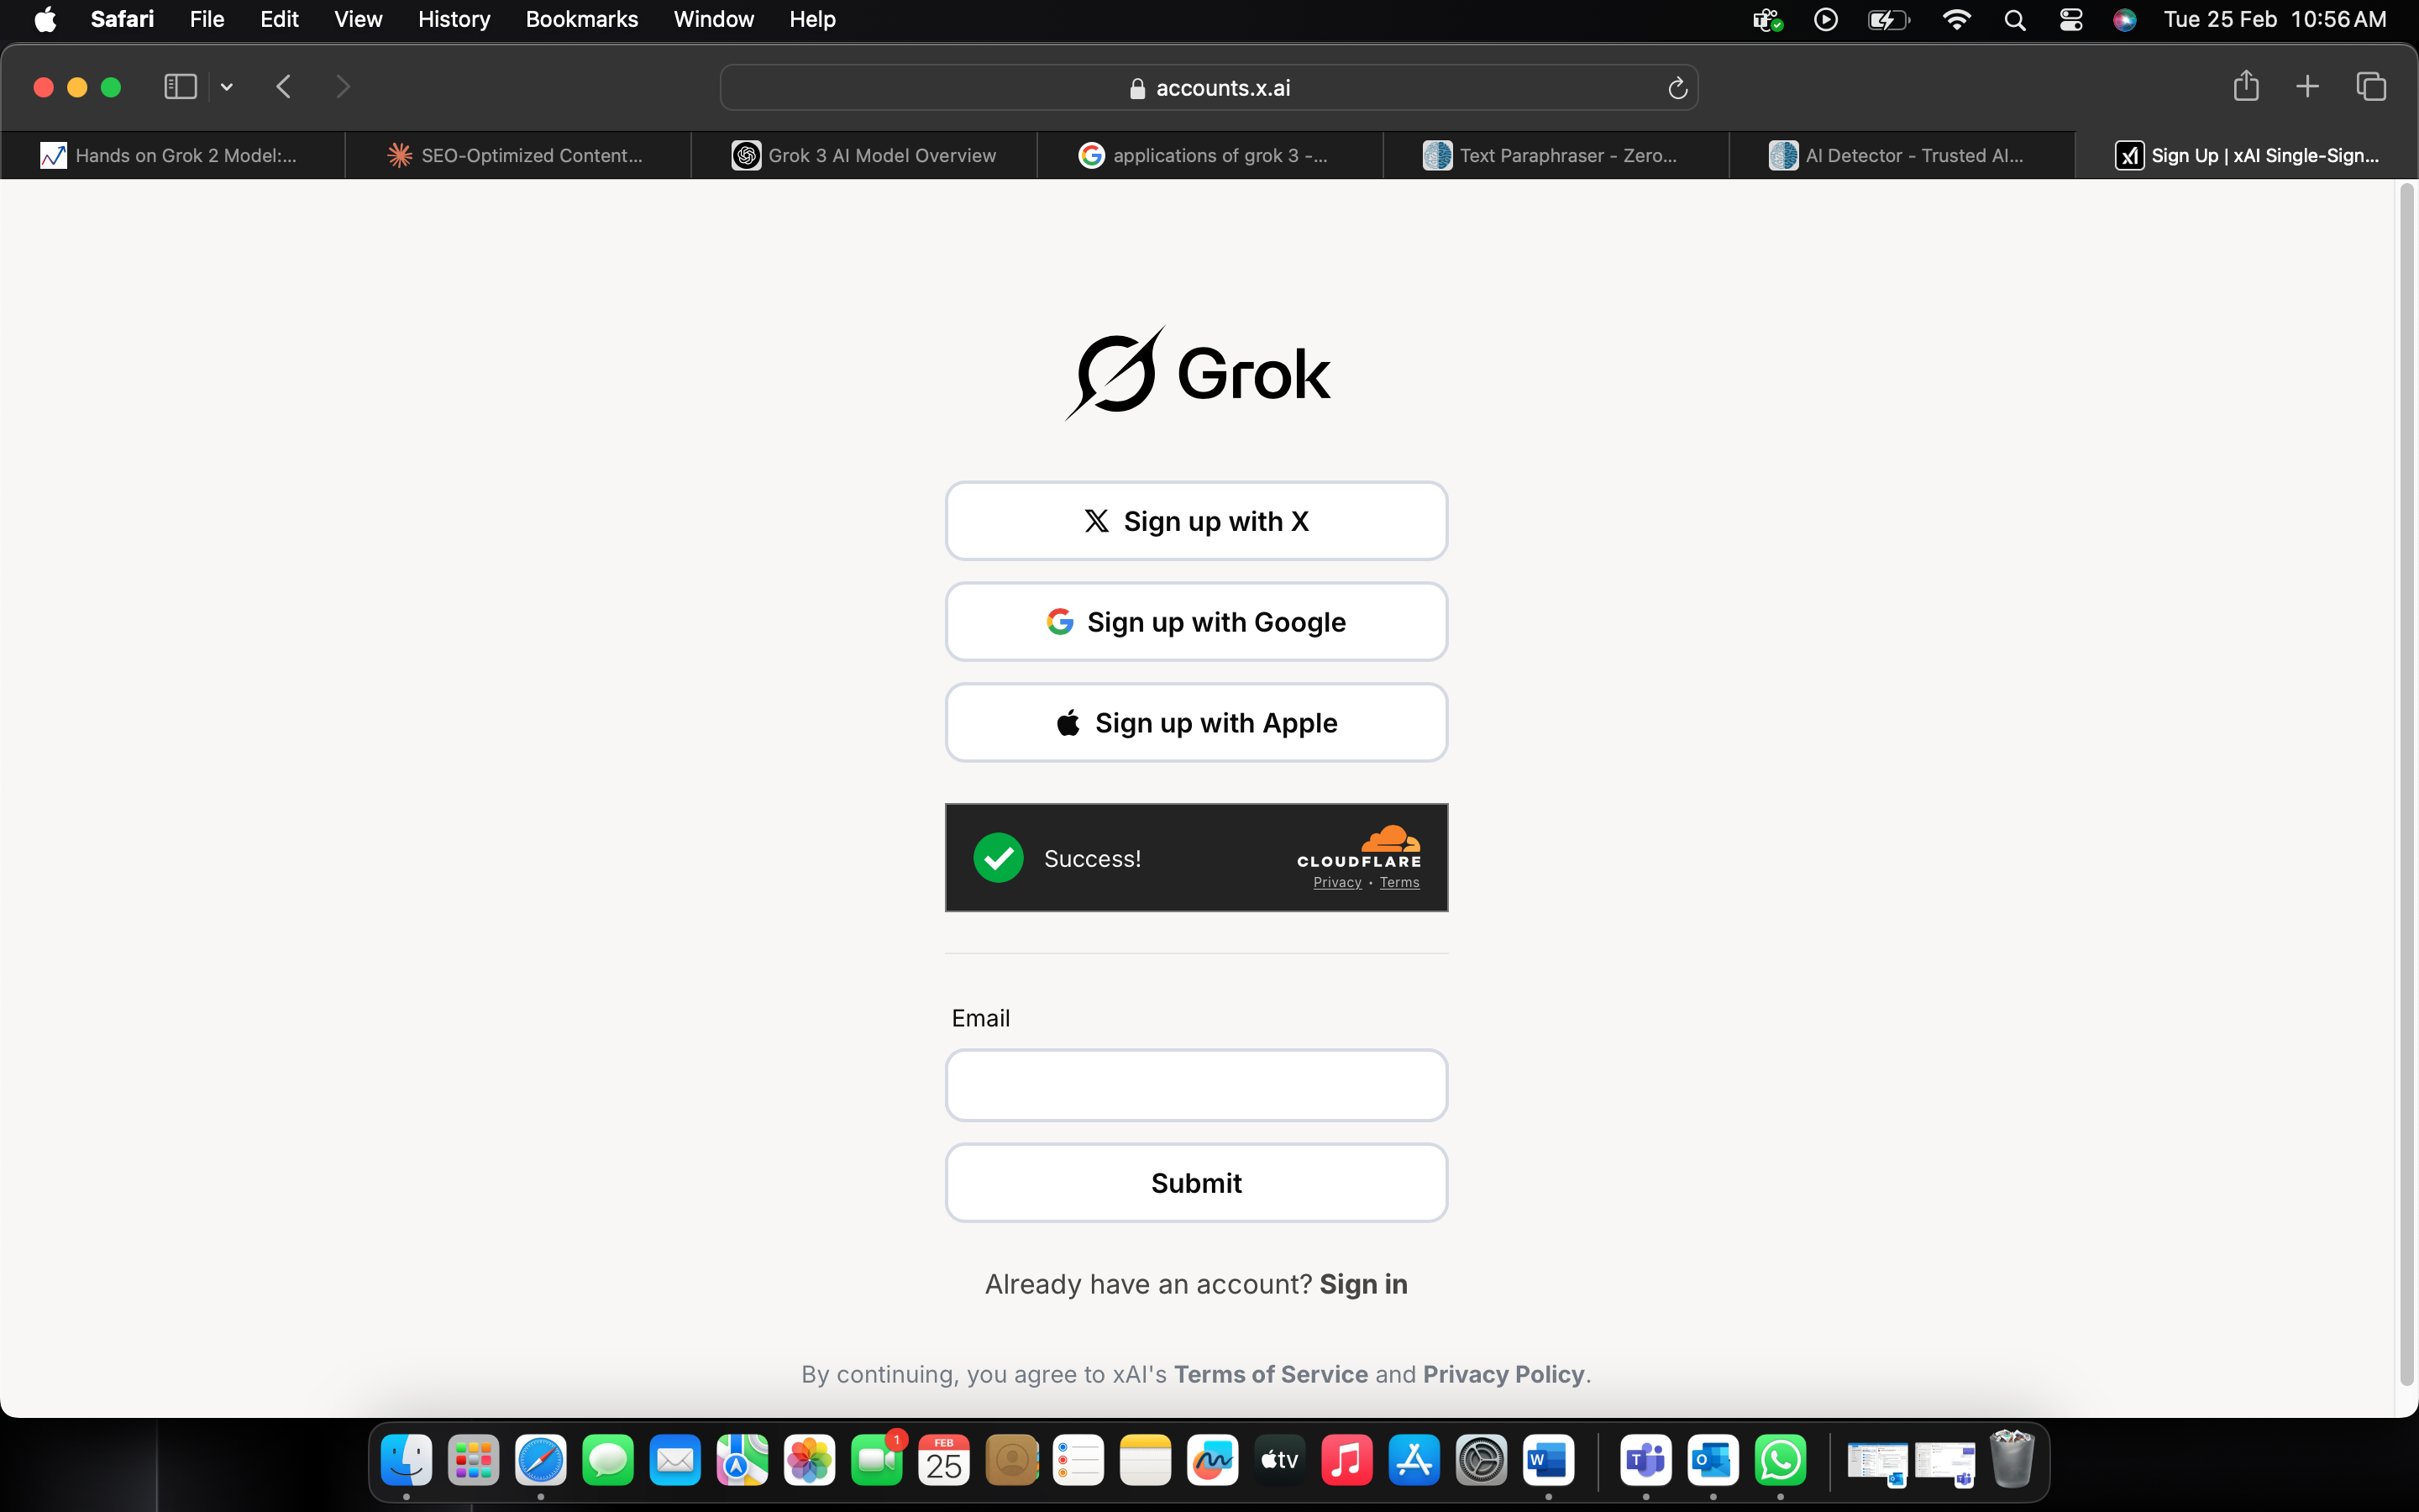
Task: Open Microsoft Word from the Dock
Action: coord(1548,1461)
